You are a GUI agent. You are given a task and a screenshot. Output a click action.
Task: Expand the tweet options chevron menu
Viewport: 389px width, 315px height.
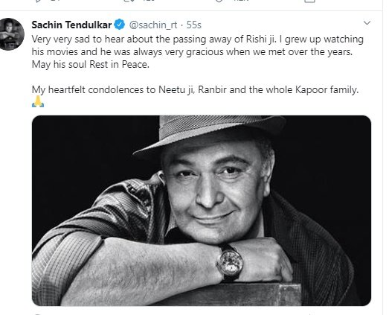[x=367, y=23]
